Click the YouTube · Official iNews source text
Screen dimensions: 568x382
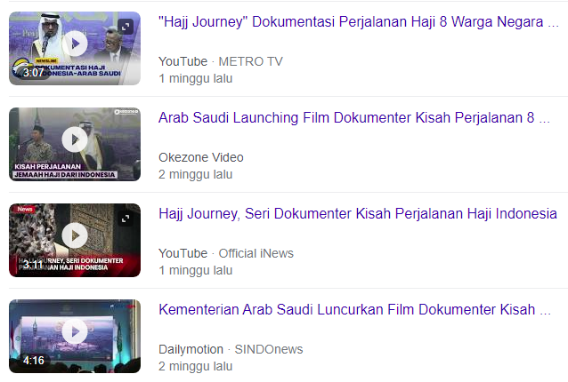[x=226, y=253]
